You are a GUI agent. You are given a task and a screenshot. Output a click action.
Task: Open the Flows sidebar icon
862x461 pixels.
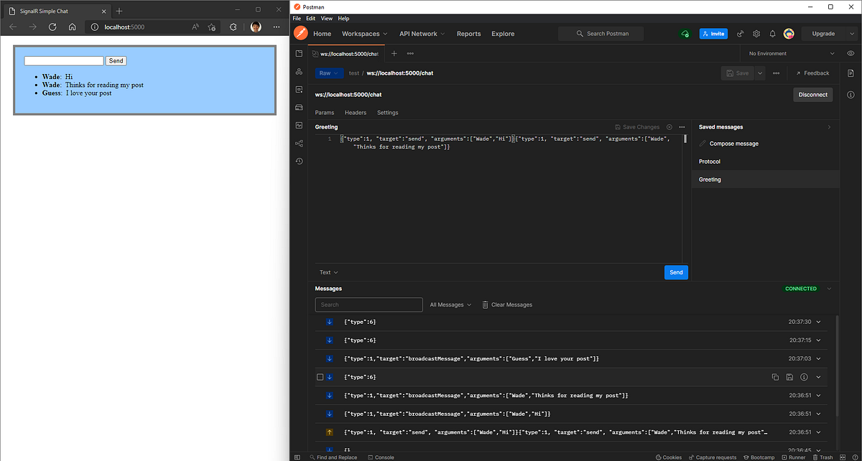pyautogui.click(x=299, y=144)
